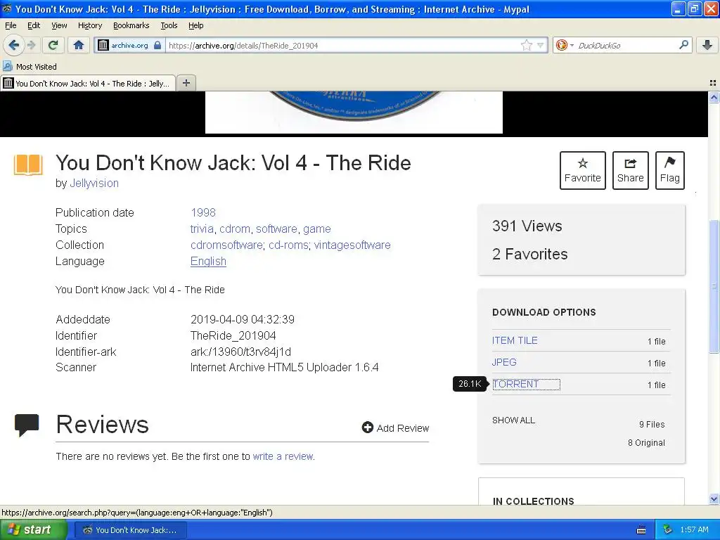Open the URL history dropdown arrow

(541, 45)
